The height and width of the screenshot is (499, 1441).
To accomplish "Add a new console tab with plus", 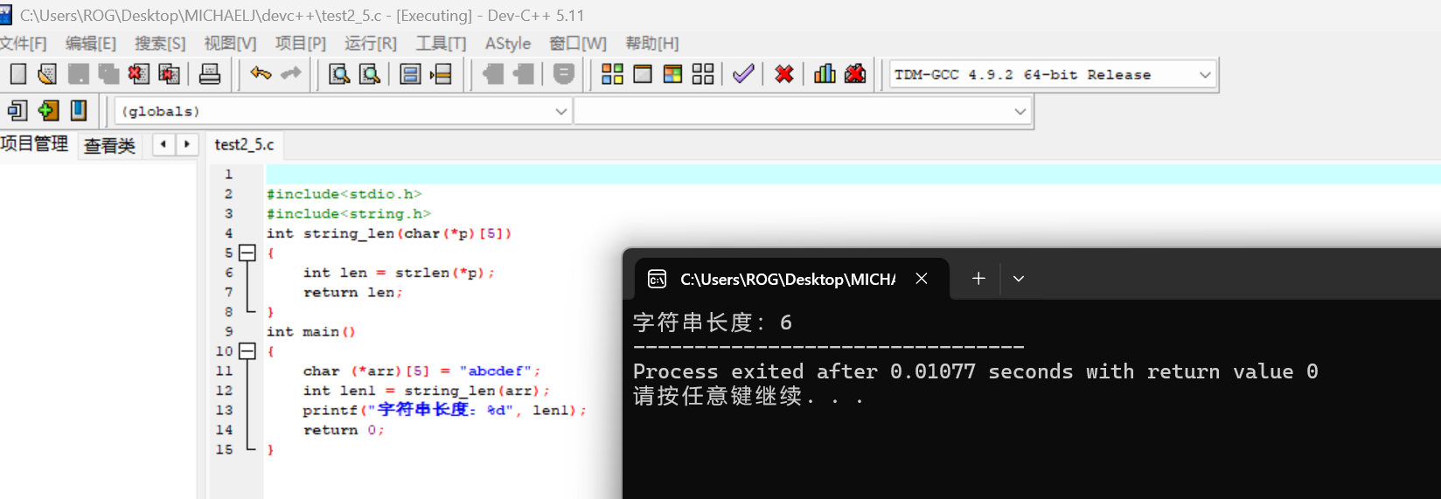I will pos(978,279).
